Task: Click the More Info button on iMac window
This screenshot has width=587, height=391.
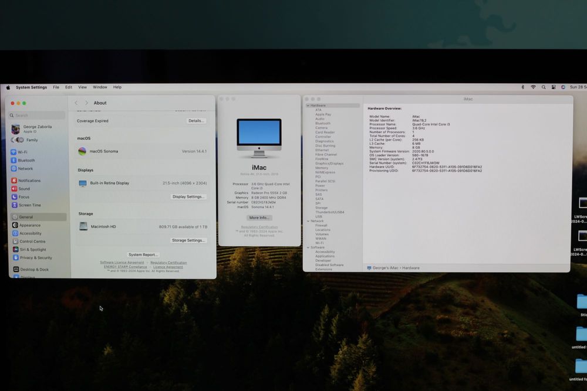Action: (x=259, y=217)
